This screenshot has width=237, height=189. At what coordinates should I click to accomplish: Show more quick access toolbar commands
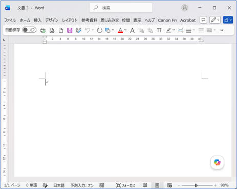222,30
